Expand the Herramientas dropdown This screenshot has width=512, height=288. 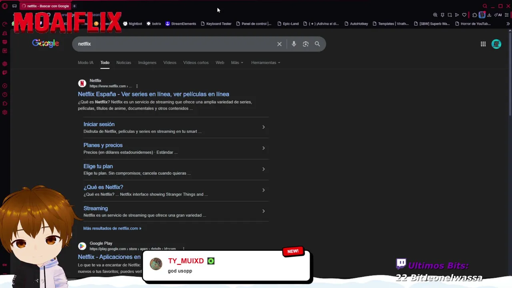266,62
